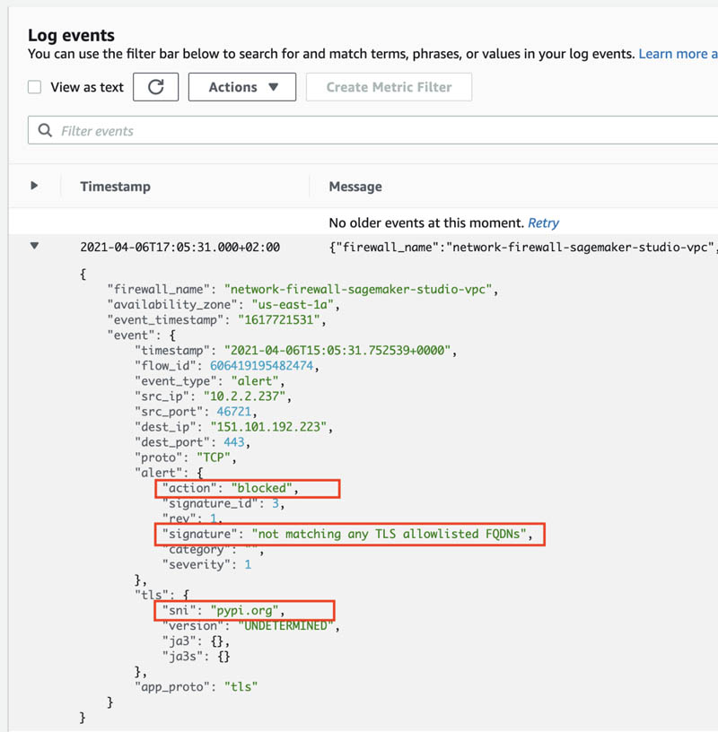Click the refresh log events icon button
The height and width of the screenshot is (732, 718).
coord(155,87)
